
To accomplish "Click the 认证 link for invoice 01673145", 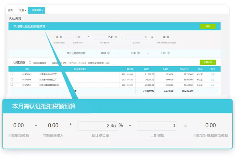I will click(x=212, y=74).
